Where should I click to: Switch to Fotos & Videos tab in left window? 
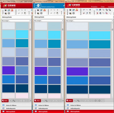(x=16, y=105)
